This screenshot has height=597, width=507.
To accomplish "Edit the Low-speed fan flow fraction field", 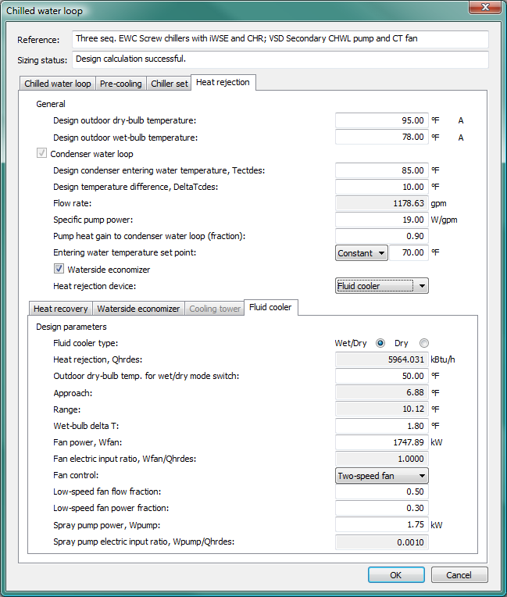I will pyautogui.click(x=381, y=492).
